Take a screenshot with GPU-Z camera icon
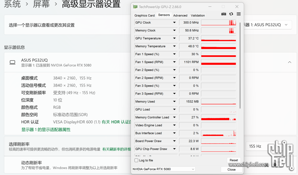Viewport: 298px width, 175px height. click(224, 14)
